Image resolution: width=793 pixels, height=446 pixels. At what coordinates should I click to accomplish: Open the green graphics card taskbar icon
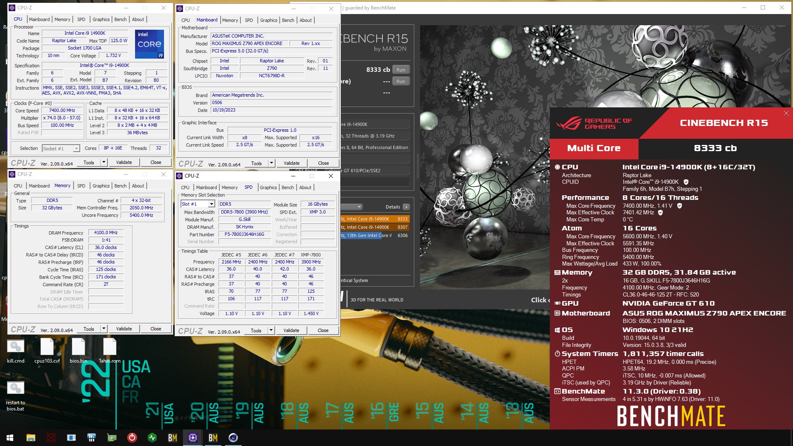tap(112, 438)
